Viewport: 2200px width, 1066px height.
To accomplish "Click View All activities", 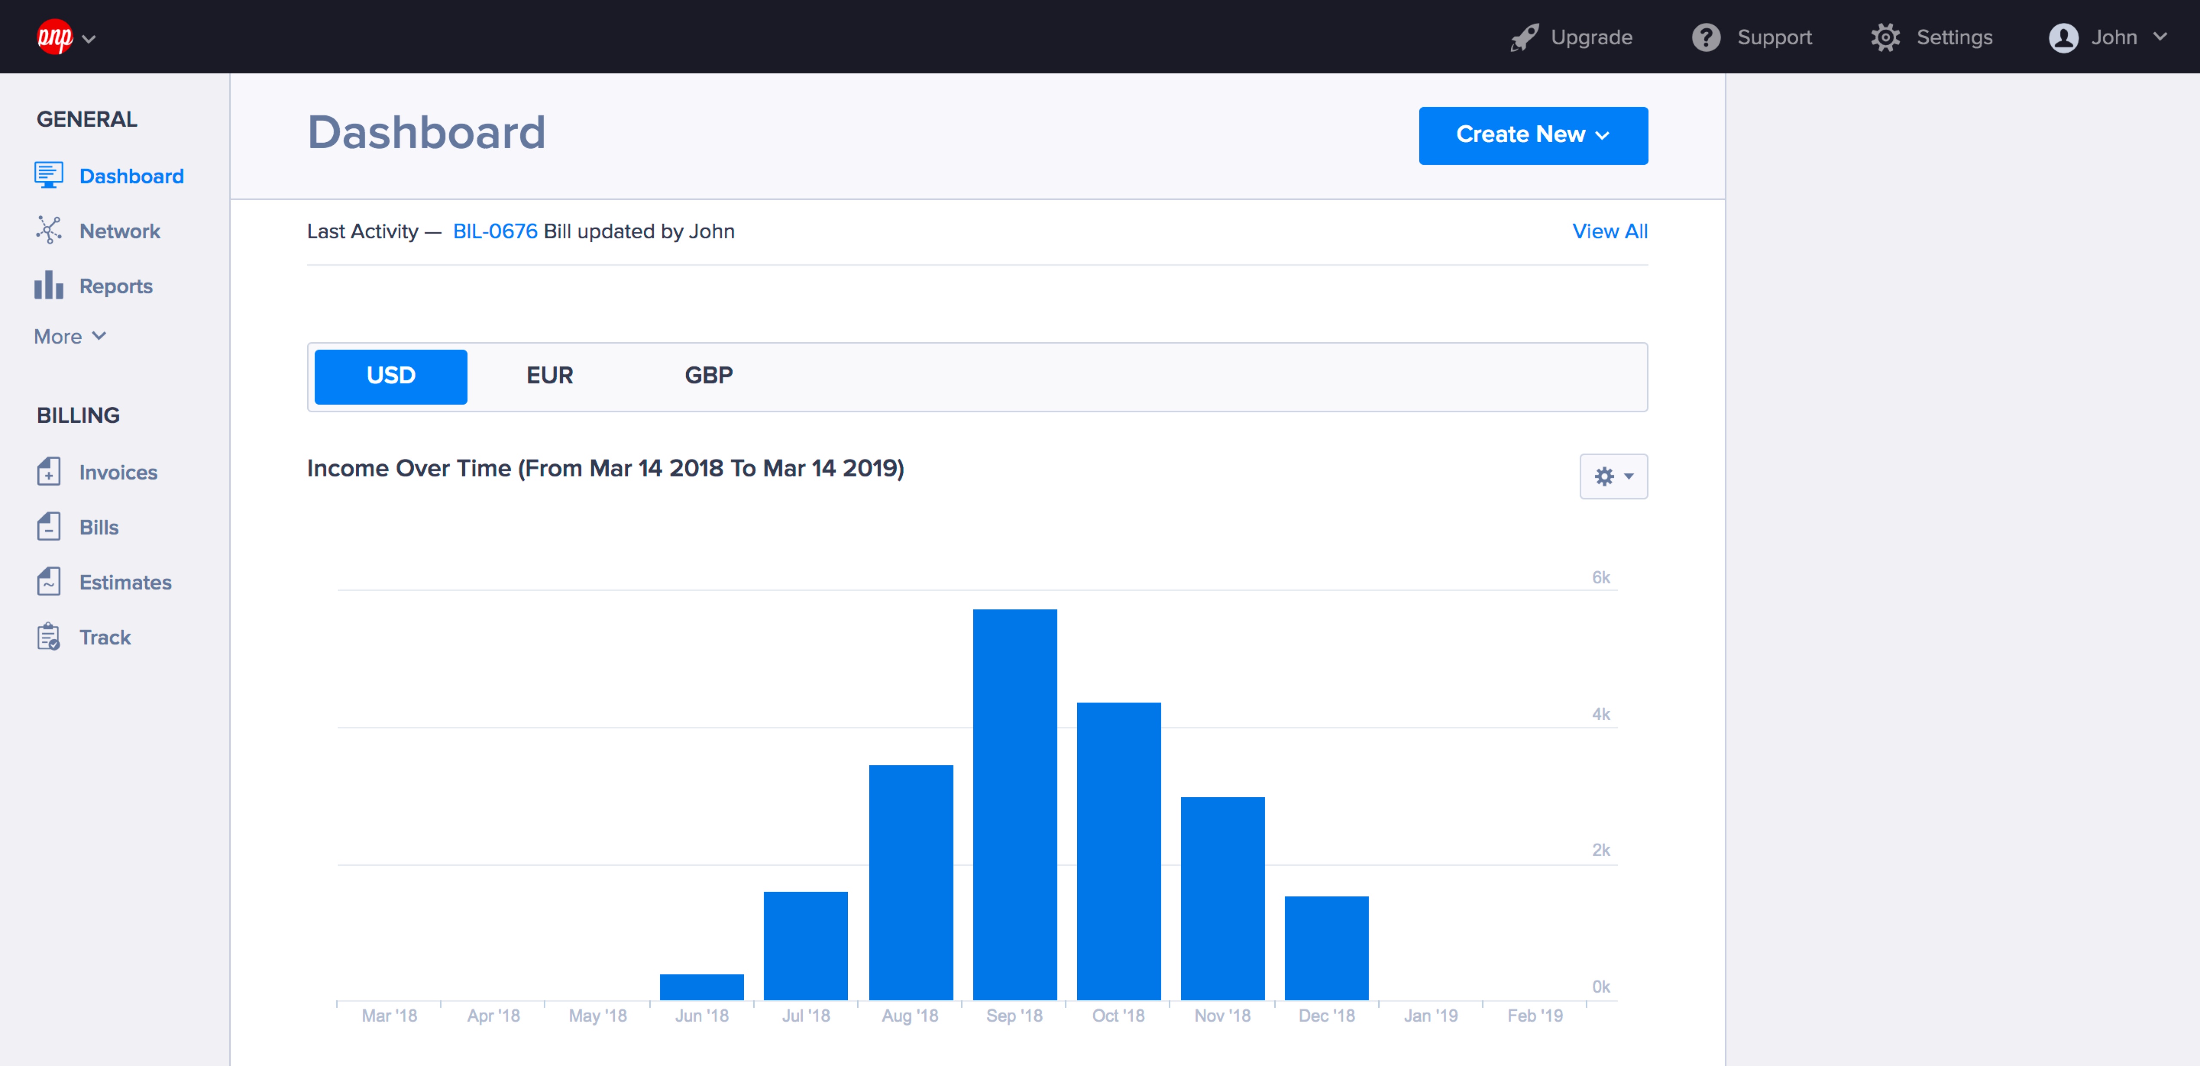I will click(x=1609, y=231).
